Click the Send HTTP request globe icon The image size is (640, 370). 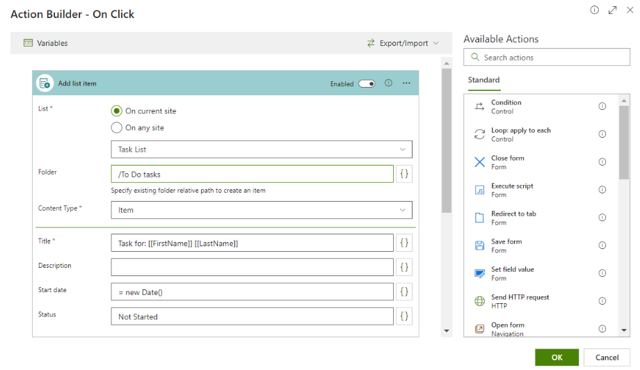pos(479,301)
